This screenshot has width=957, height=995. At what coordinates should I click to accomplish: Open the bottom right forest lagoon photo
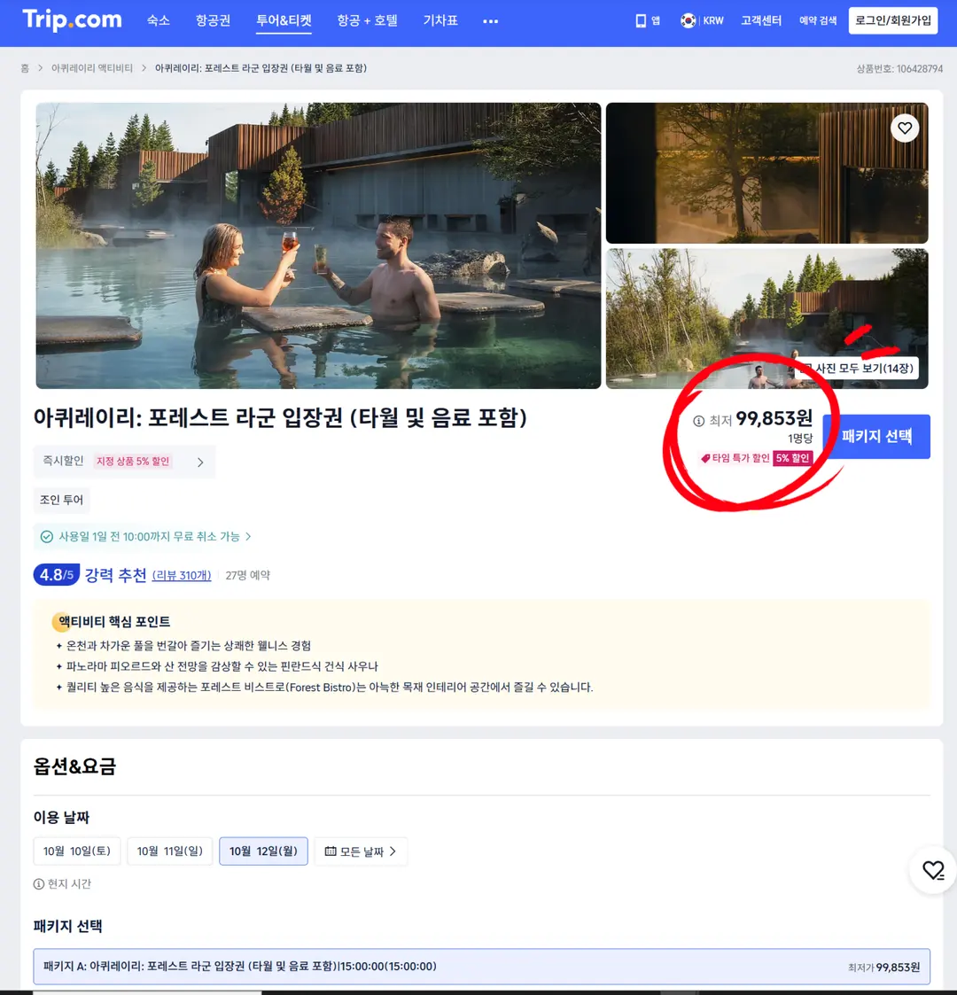click(766, 319)
